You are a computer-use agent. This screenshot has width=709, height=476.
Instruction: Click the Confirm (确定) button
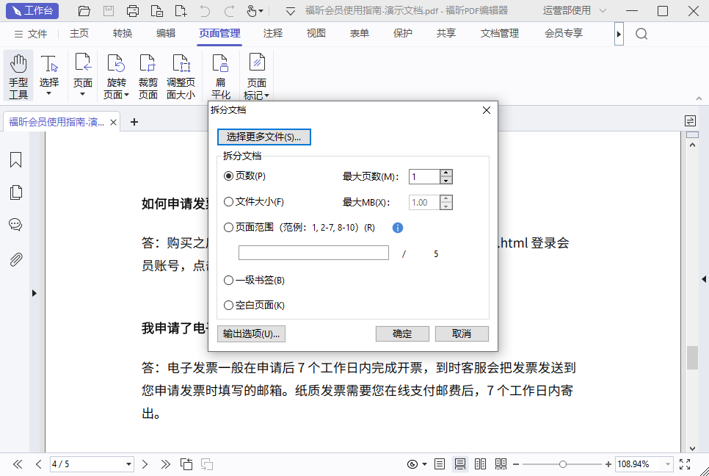pos(402,333)
